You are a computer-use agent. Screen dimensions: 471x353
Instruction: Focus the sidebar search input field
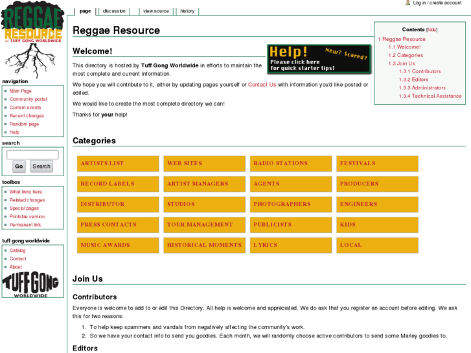(x=32, y=155)
